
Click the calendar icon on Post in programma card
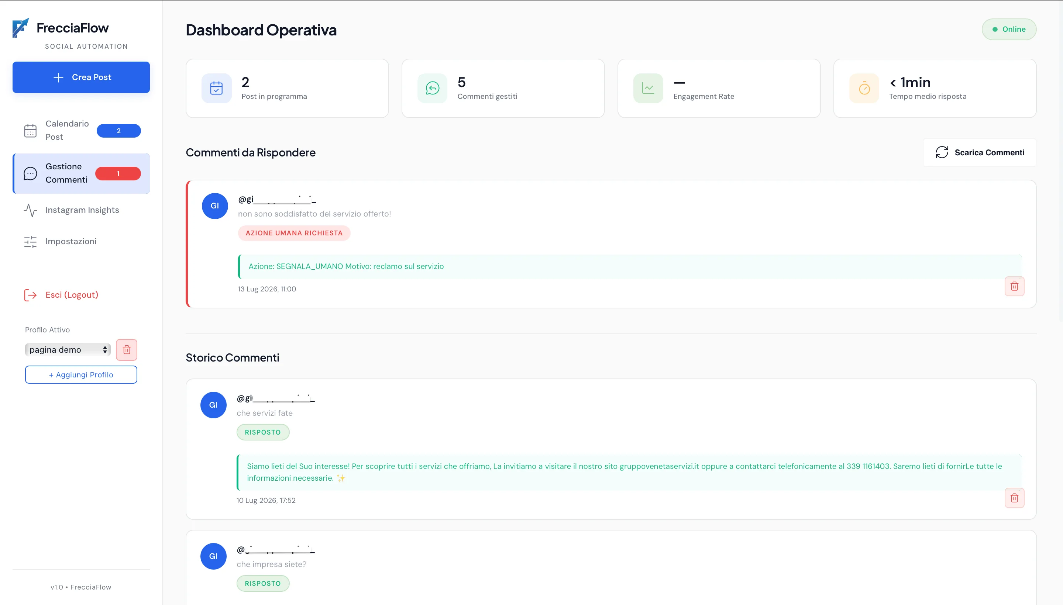[216, 88]
